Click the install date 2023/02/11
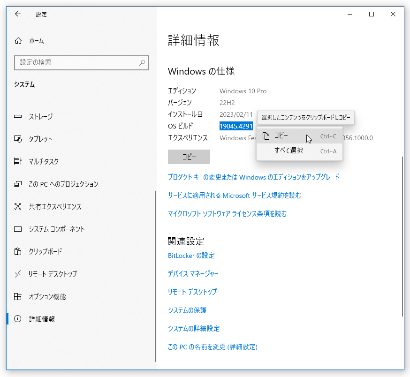410x377 pixels. [236, 114]
